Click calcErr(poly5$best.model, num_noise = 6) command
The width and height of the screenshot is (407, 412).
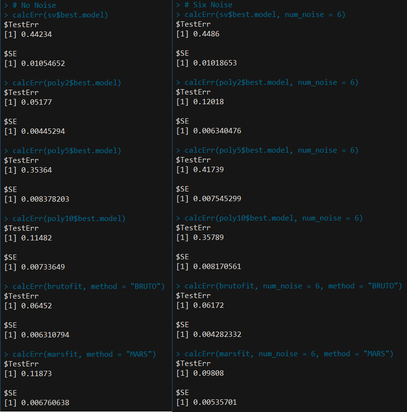(271, 150)
